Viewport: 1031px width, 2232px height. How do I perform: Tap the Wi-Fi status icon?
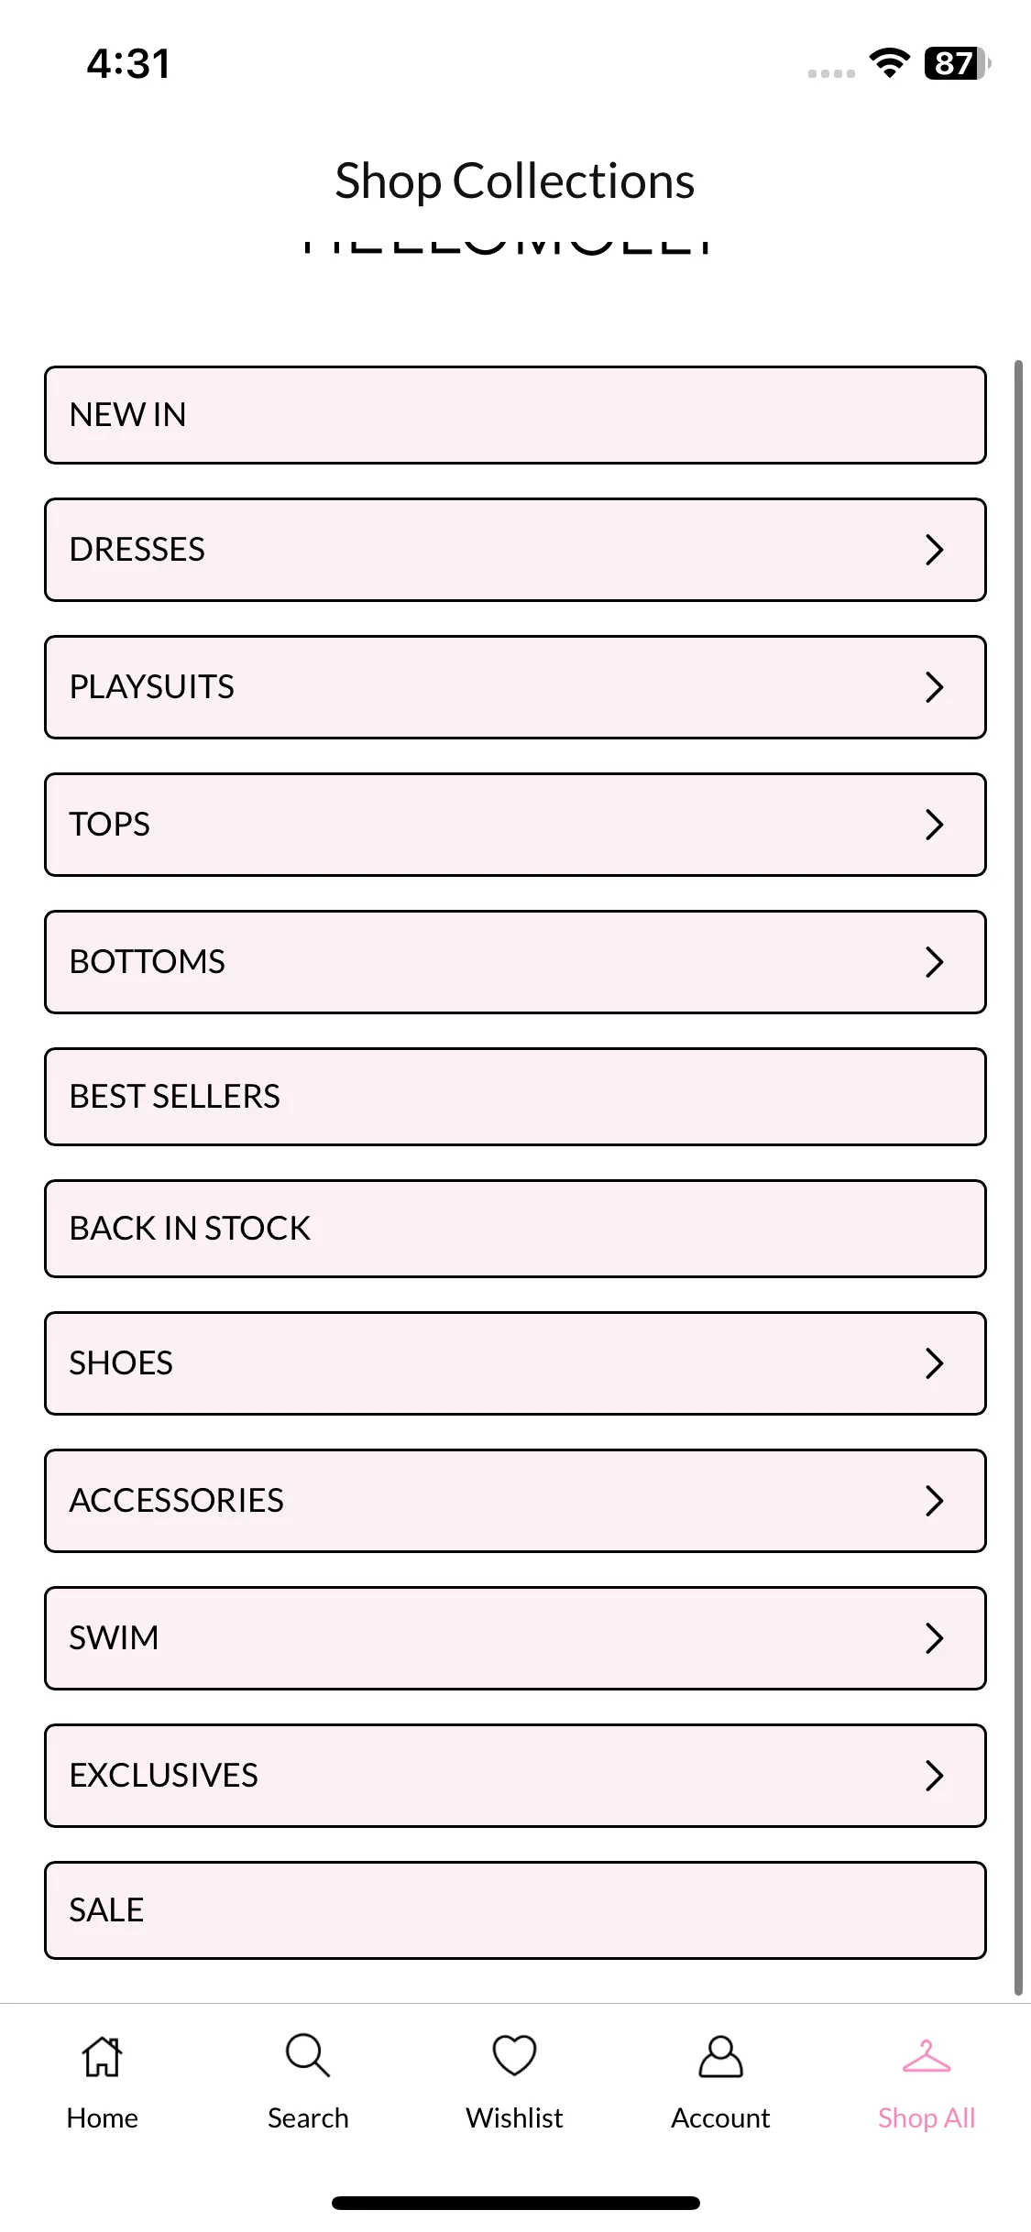pyautogui.click(x=889, y=63)
